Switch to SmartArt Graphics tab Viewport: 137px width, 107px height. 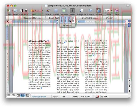pos(90,18)
